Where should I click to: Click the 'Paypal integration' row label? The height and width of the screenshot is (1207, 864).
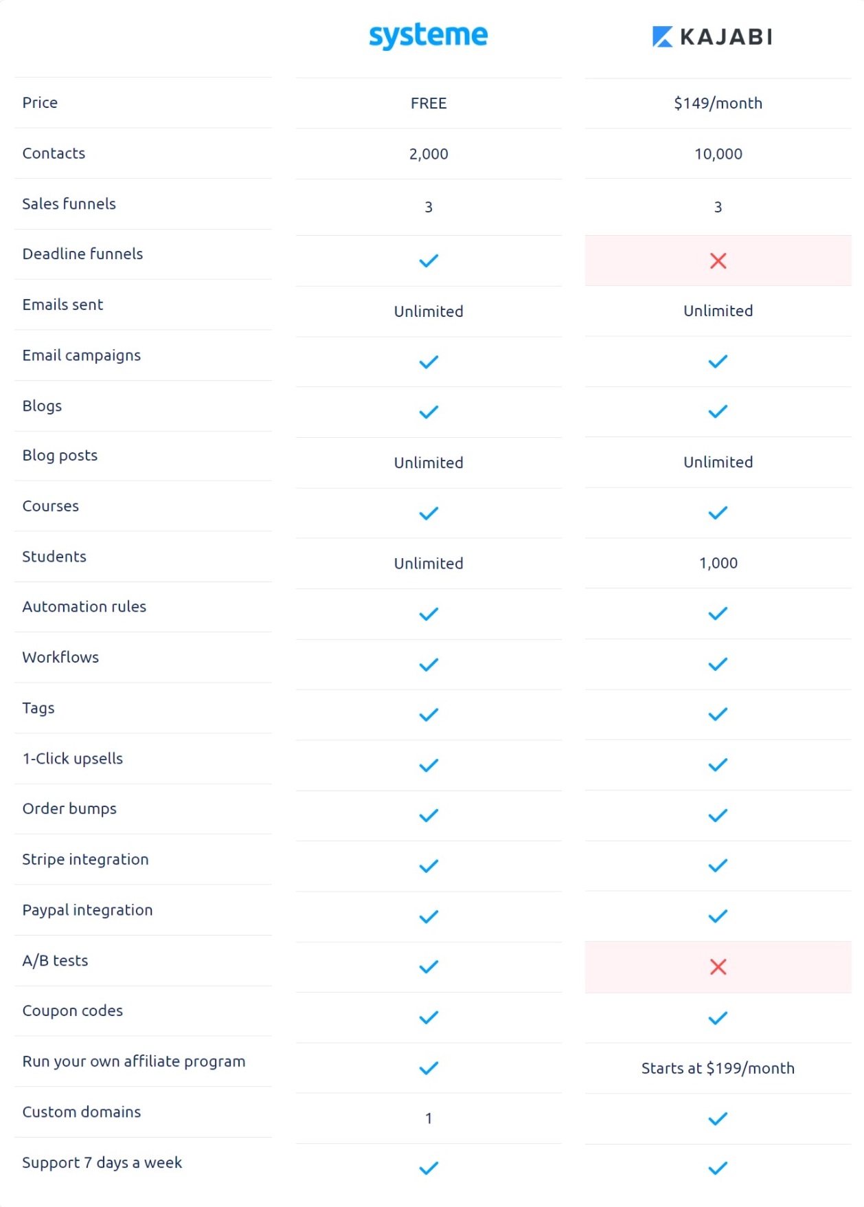(x=87, y=910)
